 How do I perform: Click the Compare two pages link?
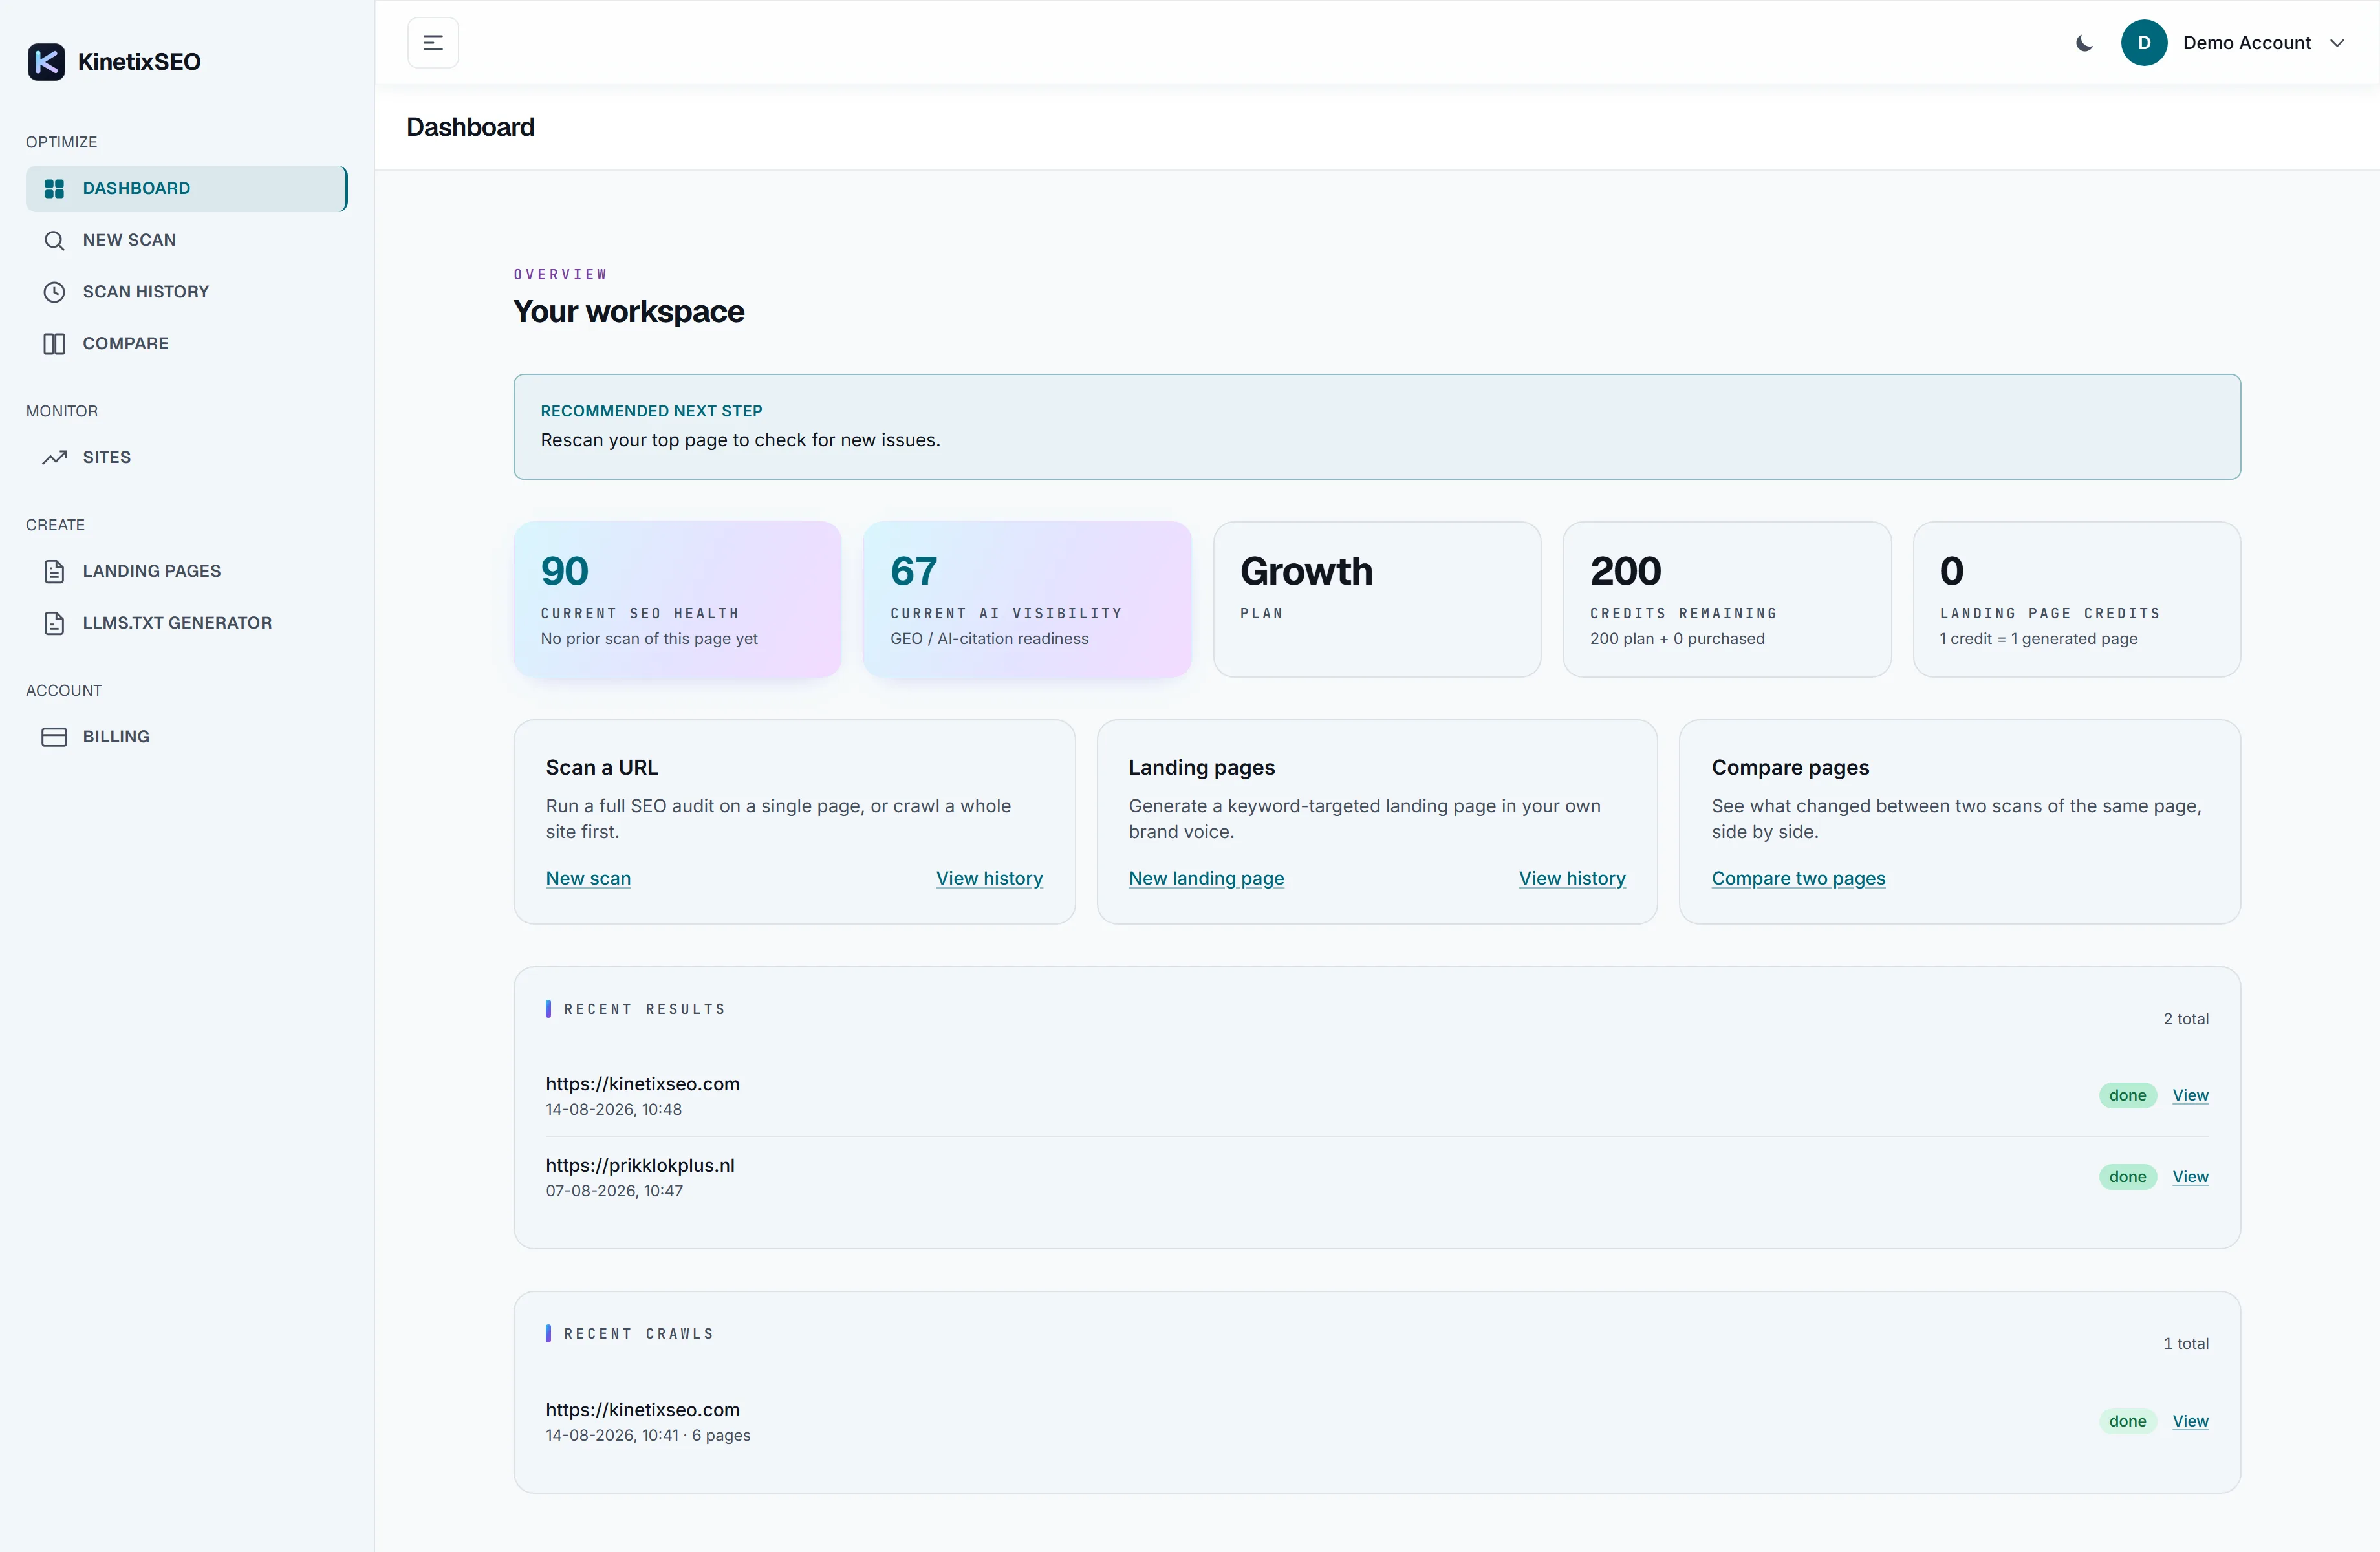point(1798,878)
